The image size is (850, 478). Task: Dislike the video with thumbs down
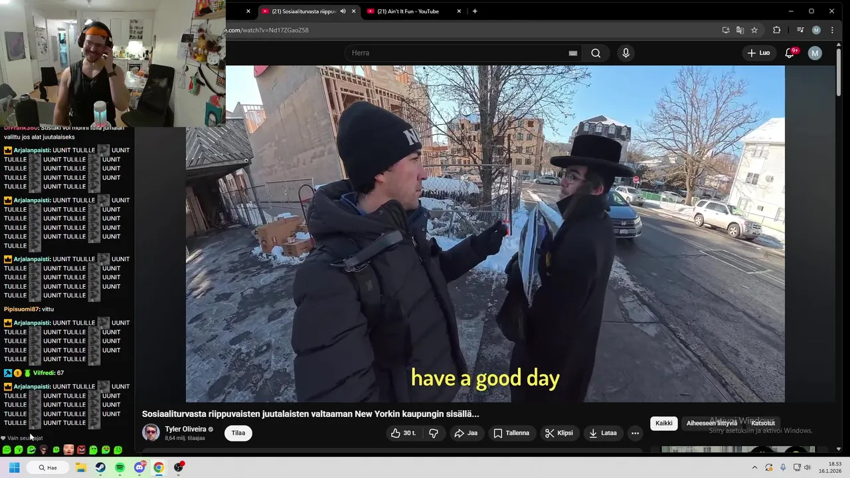[434, 433]
